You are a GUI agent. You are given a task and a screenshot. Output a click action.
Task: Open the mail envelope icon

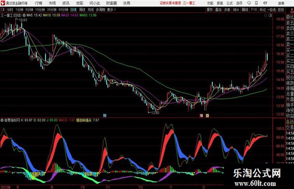[265, 3]
